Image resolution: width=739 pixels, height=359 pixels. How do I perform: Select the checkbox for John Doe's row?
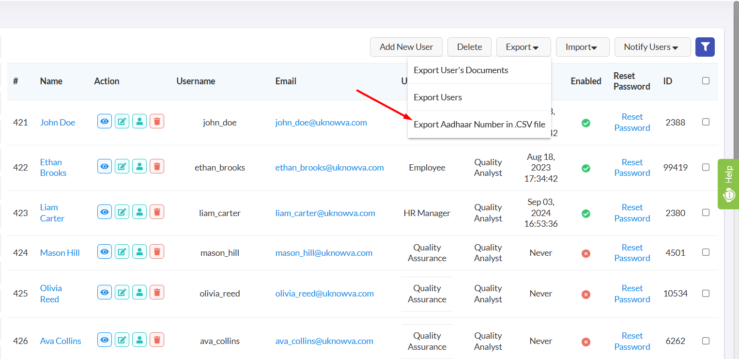coord(706,122)
